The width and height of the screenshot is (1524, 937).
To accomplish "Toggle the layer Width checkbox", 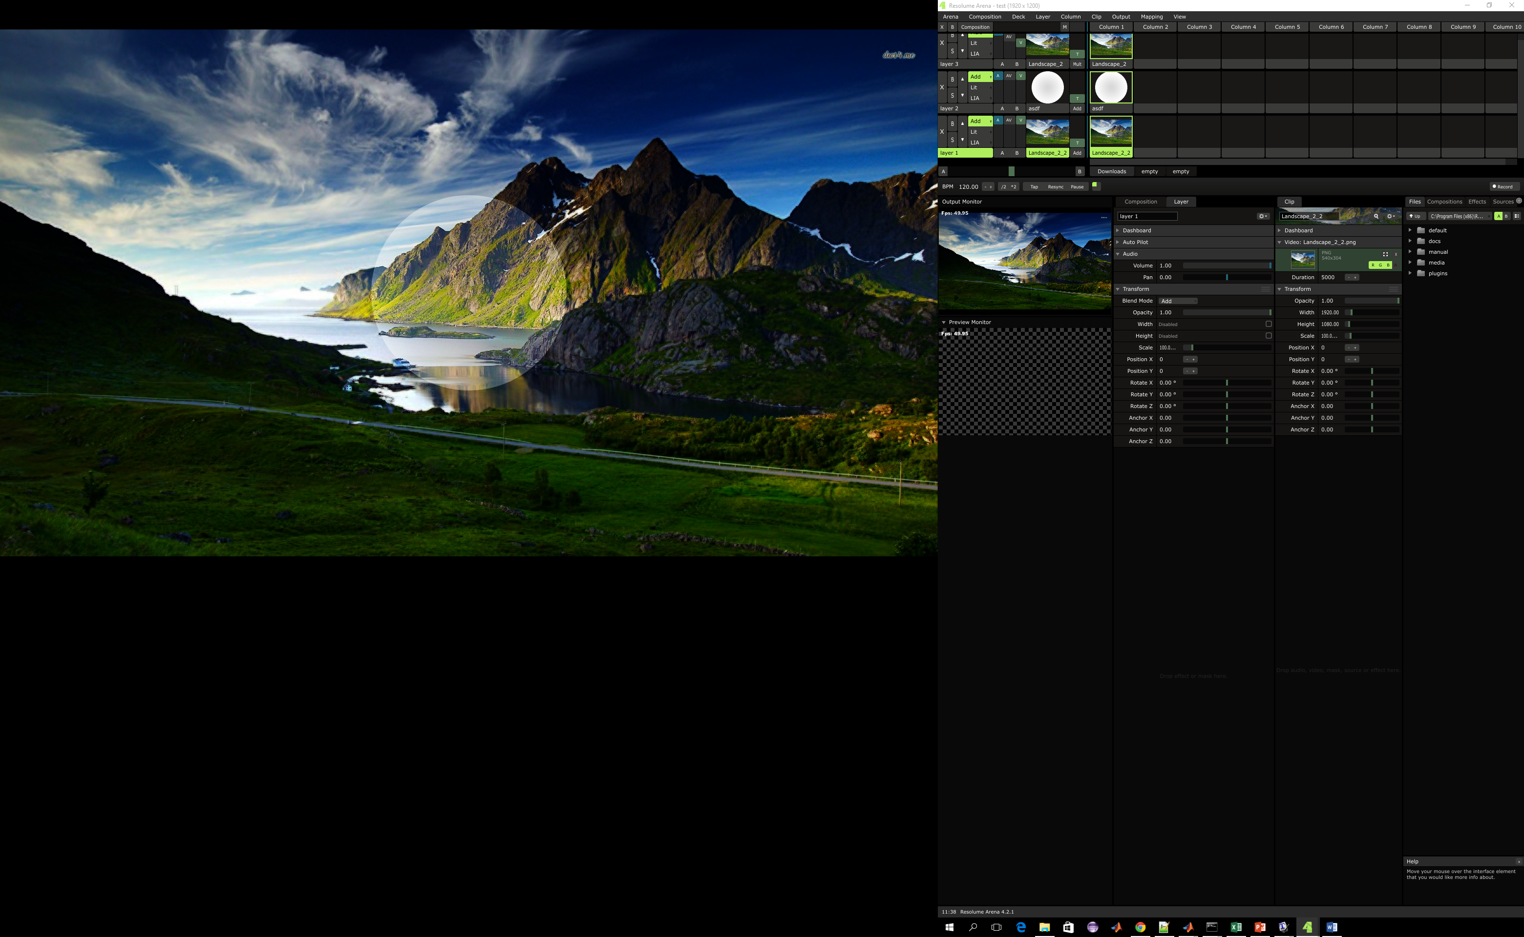I will click(x=1269, y=324).
